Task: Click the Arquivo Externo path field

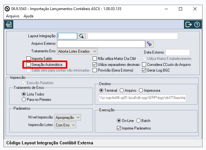Action: point(101,44)
